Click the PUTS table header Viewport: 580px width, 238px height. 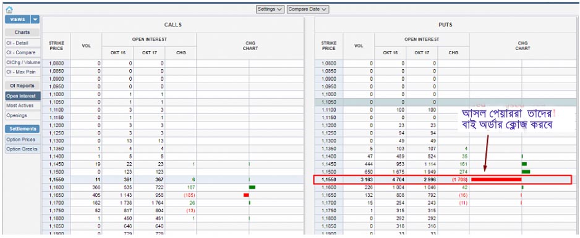446,25
